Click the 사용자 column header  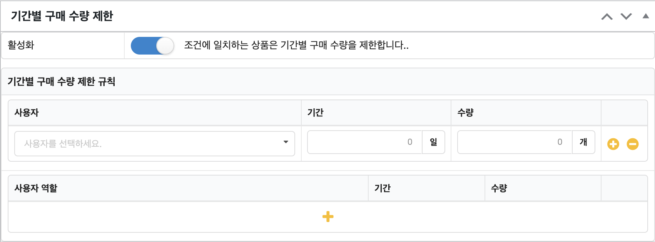click(27, 113)
